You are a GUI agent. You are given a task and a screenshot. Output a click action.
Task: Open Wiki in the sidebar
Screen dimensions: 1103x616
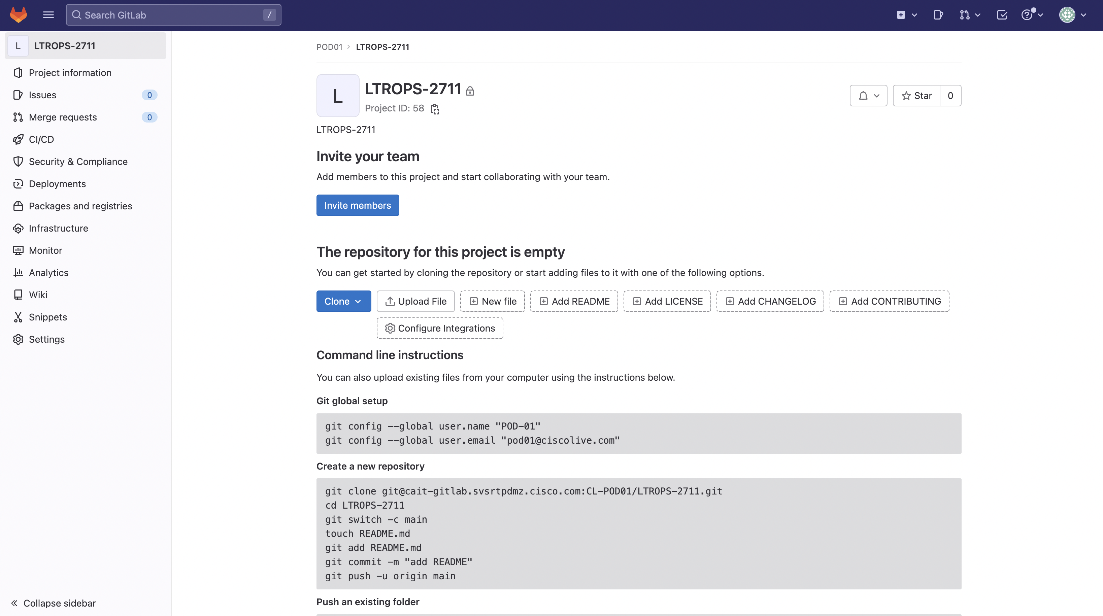click(86, 295)
